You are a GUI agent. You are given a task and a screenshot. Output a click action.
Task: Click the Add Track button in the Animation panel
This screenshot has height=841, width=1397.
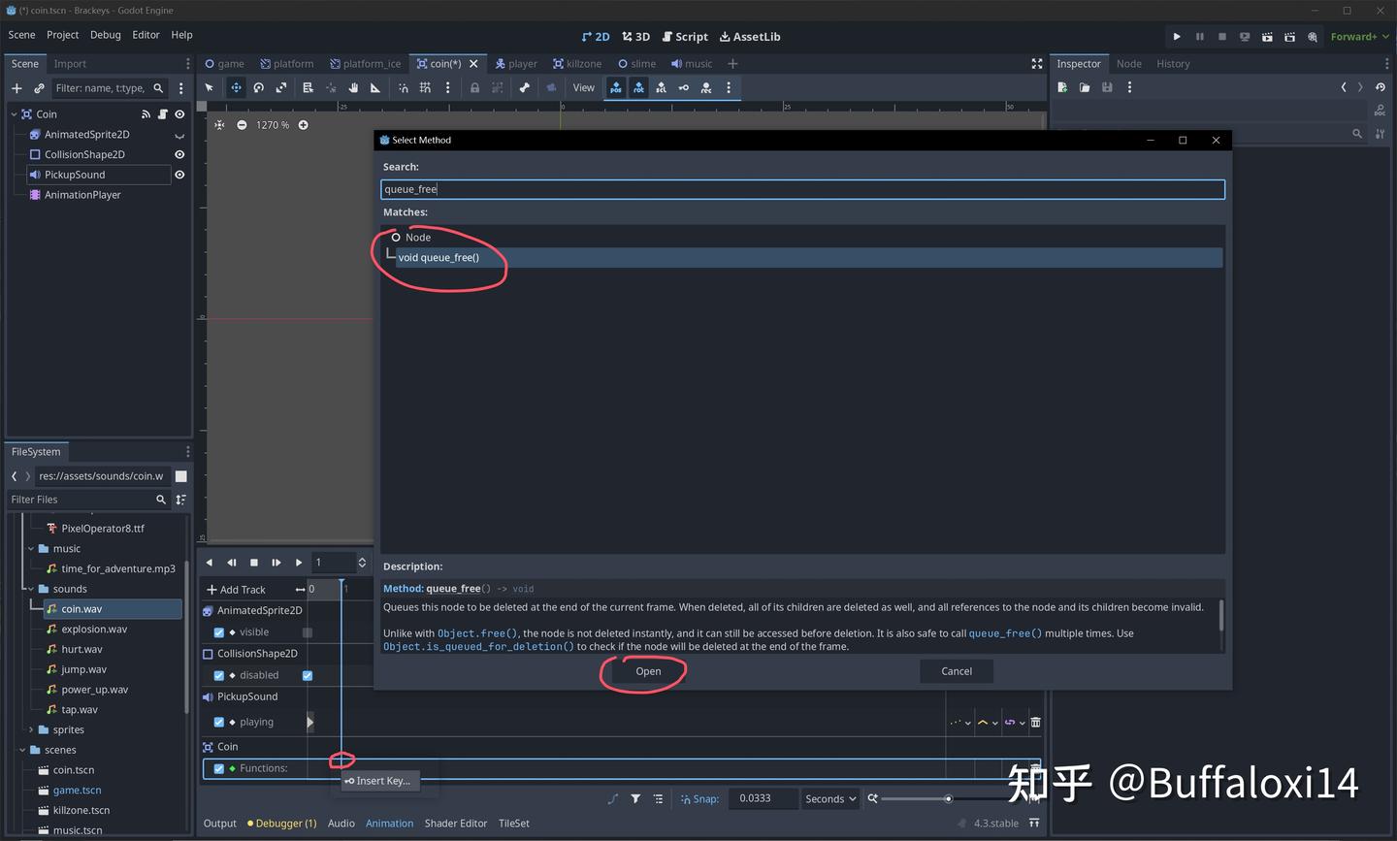pos(236,589)
